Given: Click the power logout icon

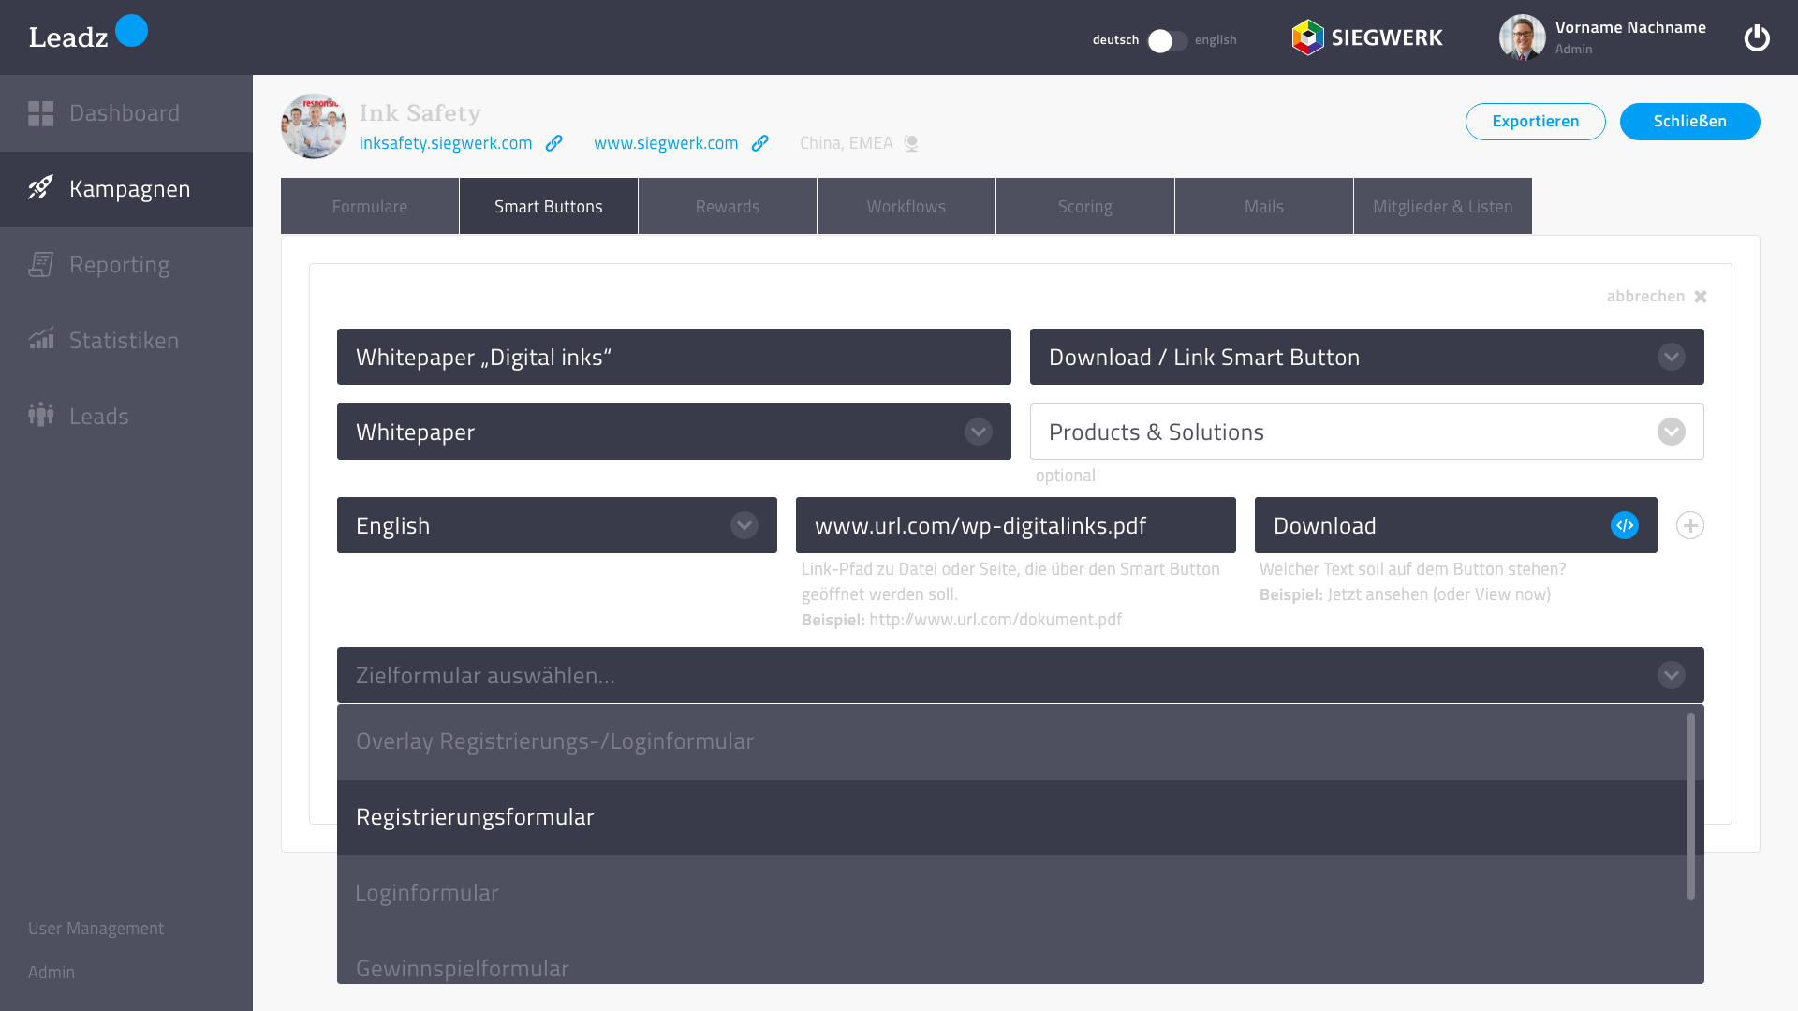Looking at the screenshot, I should tap(1757, 38).
